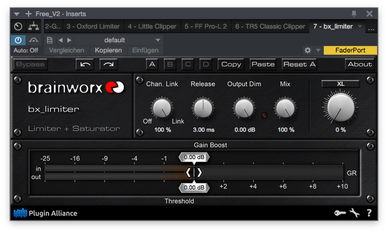Go to the previous preset arrow
This screenshot has width=388, height=233.
point(61,40)
